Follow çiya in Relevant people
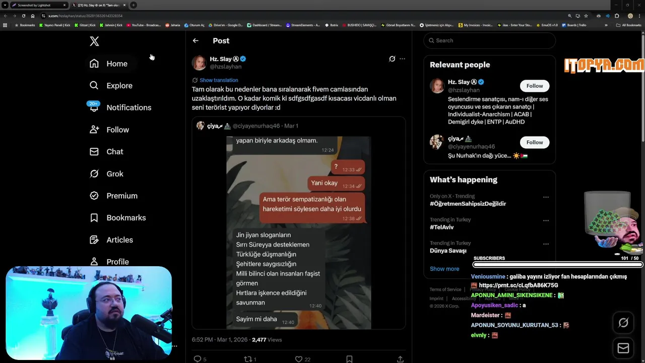 coord(535,142)
